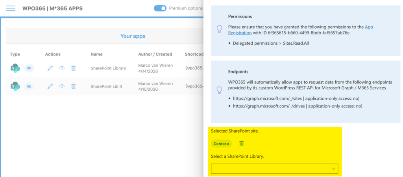Click the Name column header
Screen dimensions: 403x177
[x=97, y=54]
